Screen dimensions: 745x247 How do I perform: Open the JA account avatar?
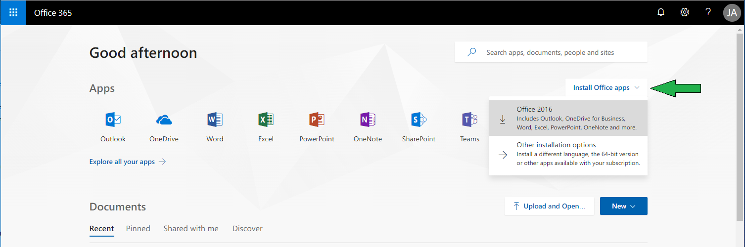pyautogui.click(x=732, y=13)
